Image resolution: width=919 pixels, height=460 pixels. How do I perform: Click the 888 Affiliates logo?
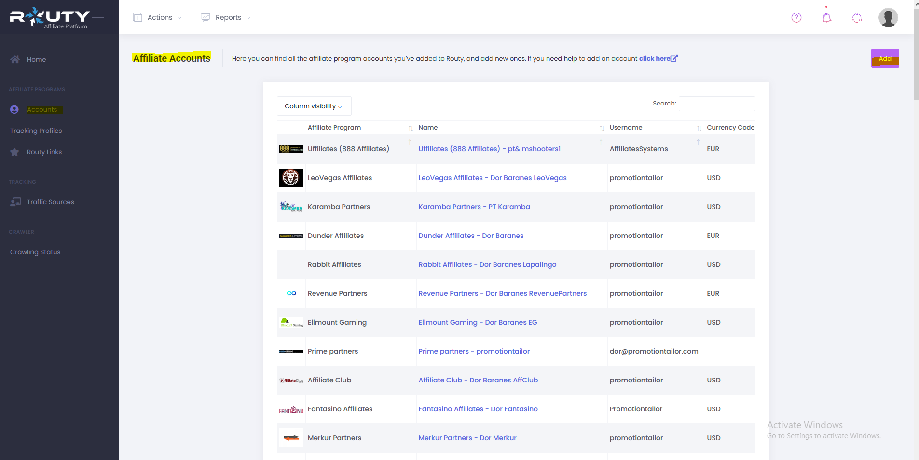(291, 149)
